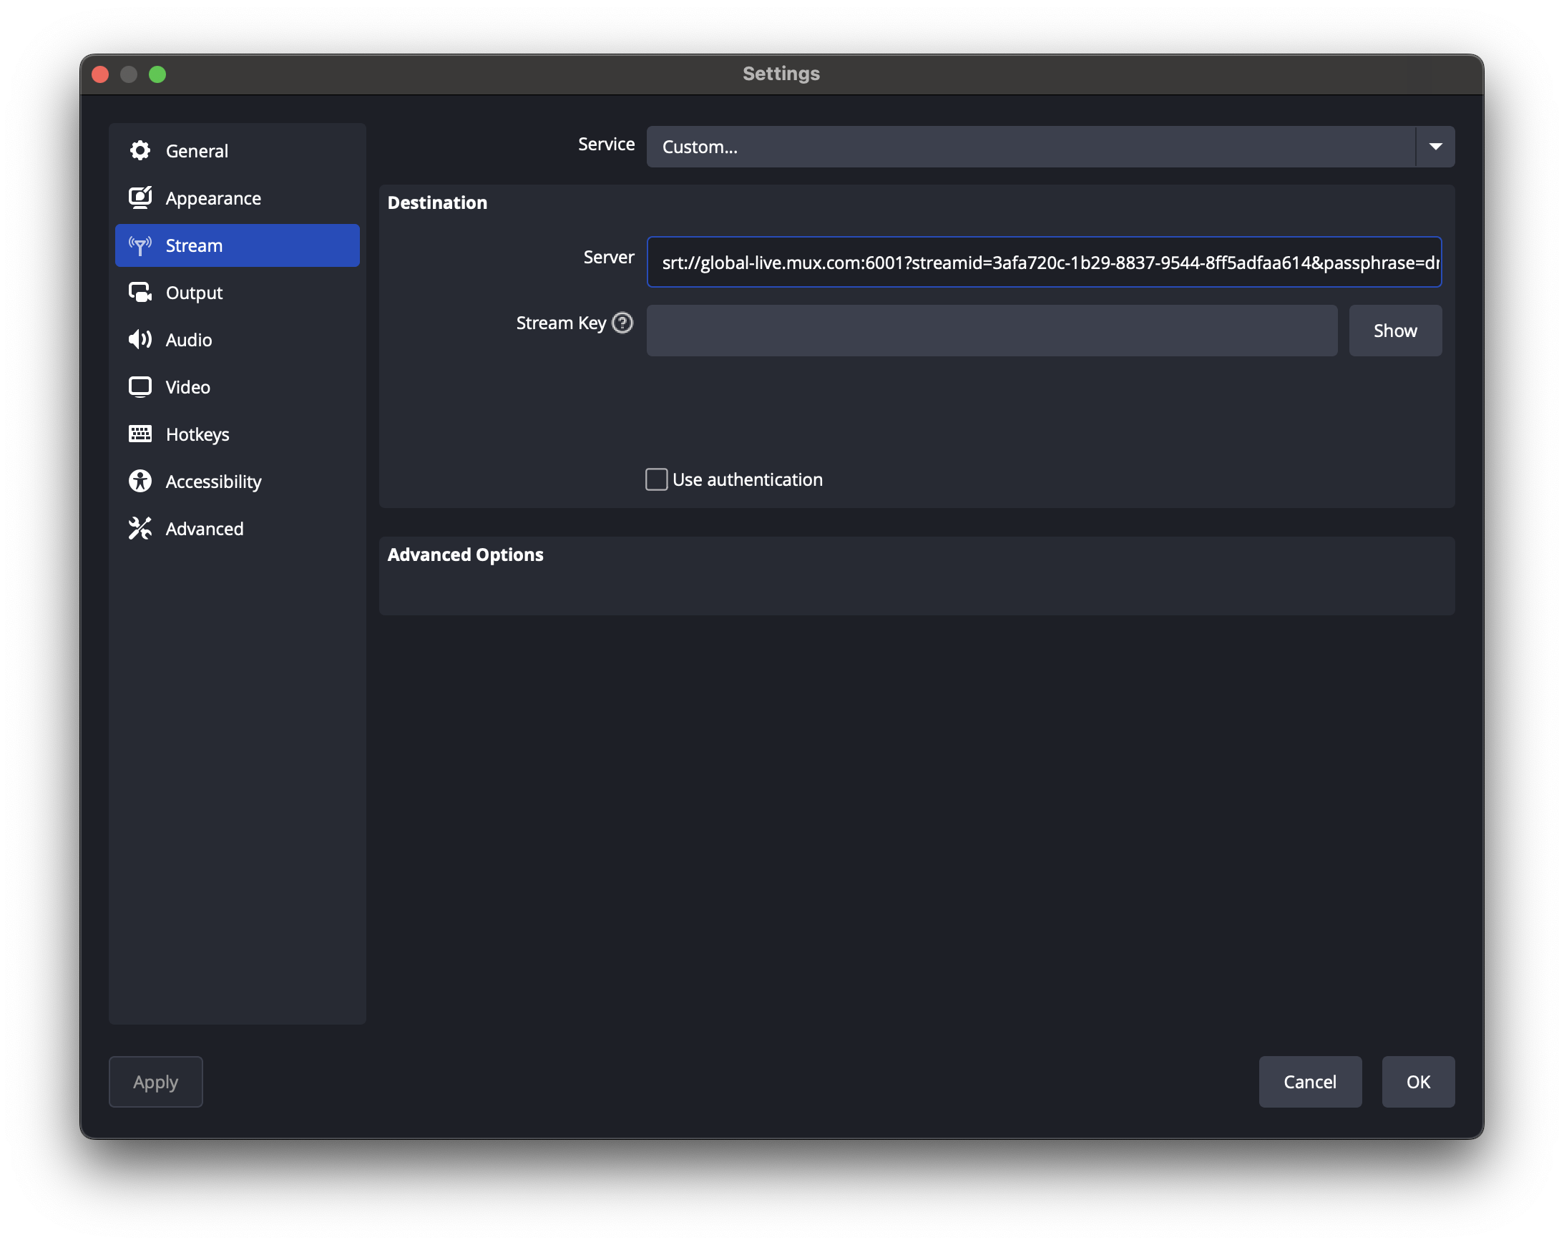Viewport: 1564px width, 1245px height.
Task: Click the Video display icon
Action: (140, 386)
